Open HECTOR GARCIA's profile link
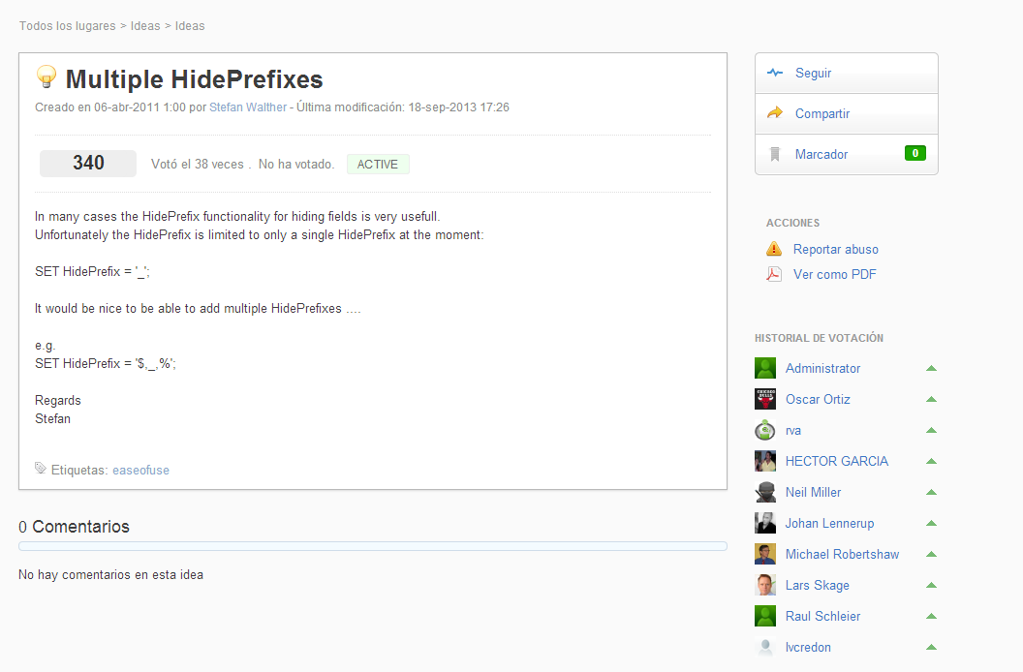The image size is (1023, 672). 836,461
